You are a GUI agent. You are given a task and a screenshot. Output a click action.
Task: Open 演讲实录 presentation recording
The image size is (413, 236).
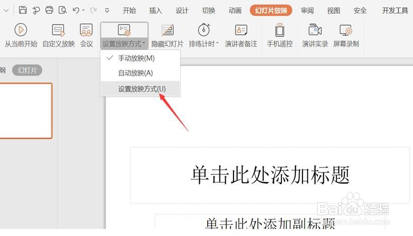[x=315, y=36]
